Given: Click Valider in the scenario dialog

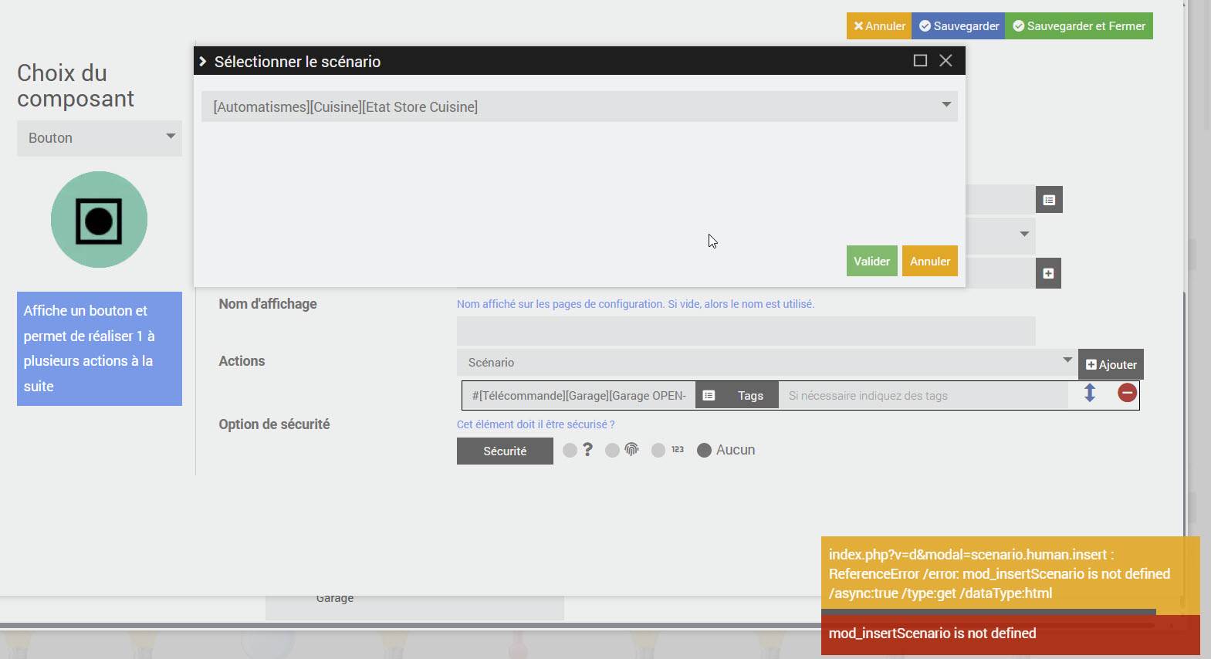Looking at the screenshot, I should point(871,261).
